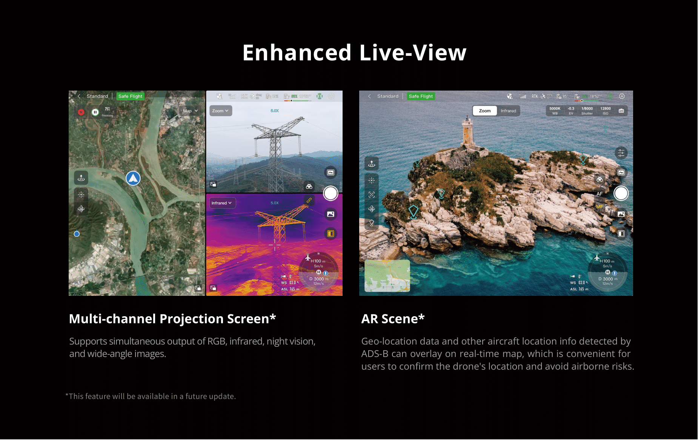This screenshot has width=698, height=440.
Task: Expand the Zoom camera dropdown
Action: [220, 111]
